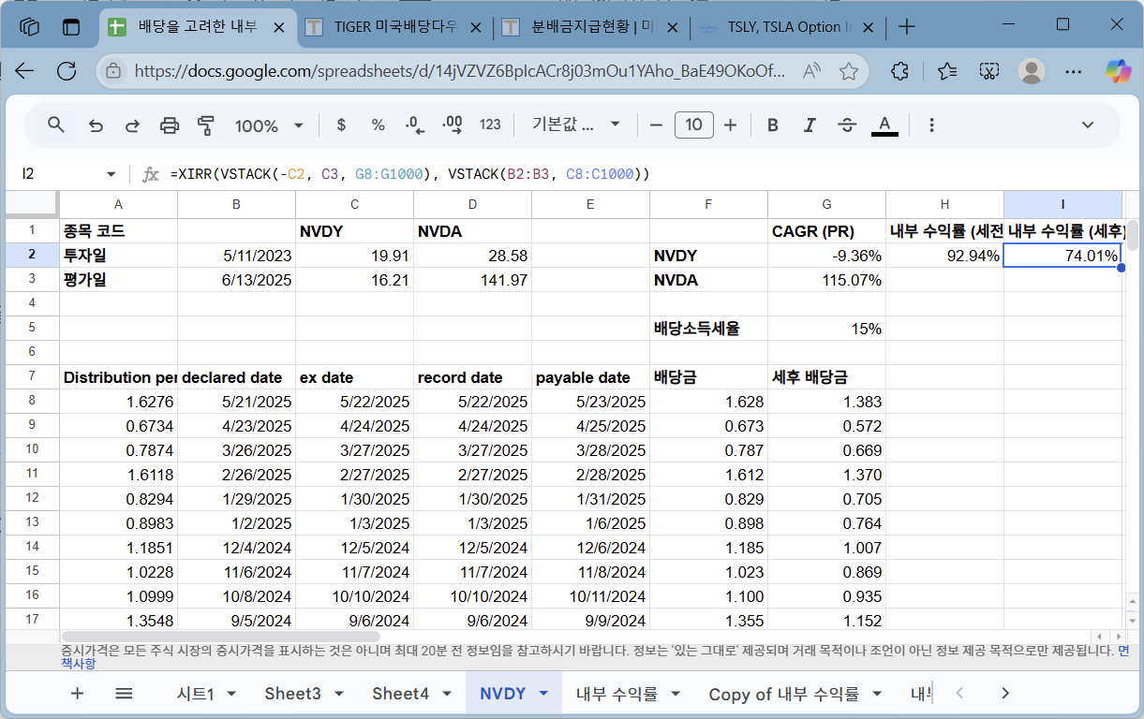Image resolution: width=1144 pixels, height=719 pixels.
Task: Go back in the browser
Action: tap(24, 71)
